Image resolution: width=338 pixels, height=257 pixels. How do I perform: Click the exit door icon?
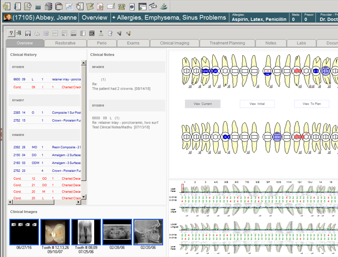coord(19,34)
